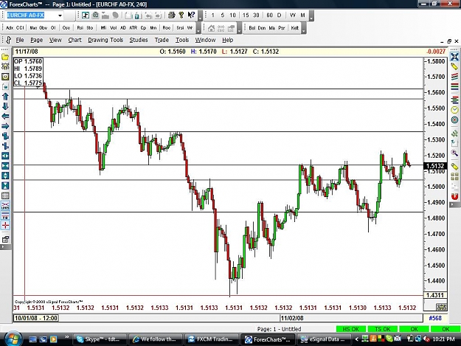Open the Window menu
The image size is (461, 346).
(205, 40)
